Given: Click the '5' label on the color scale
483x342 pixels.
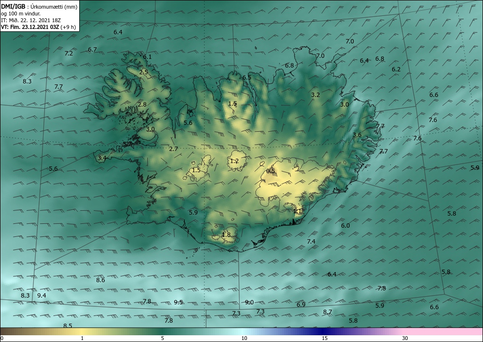Looking at the screenshot, I should (162, 338).
